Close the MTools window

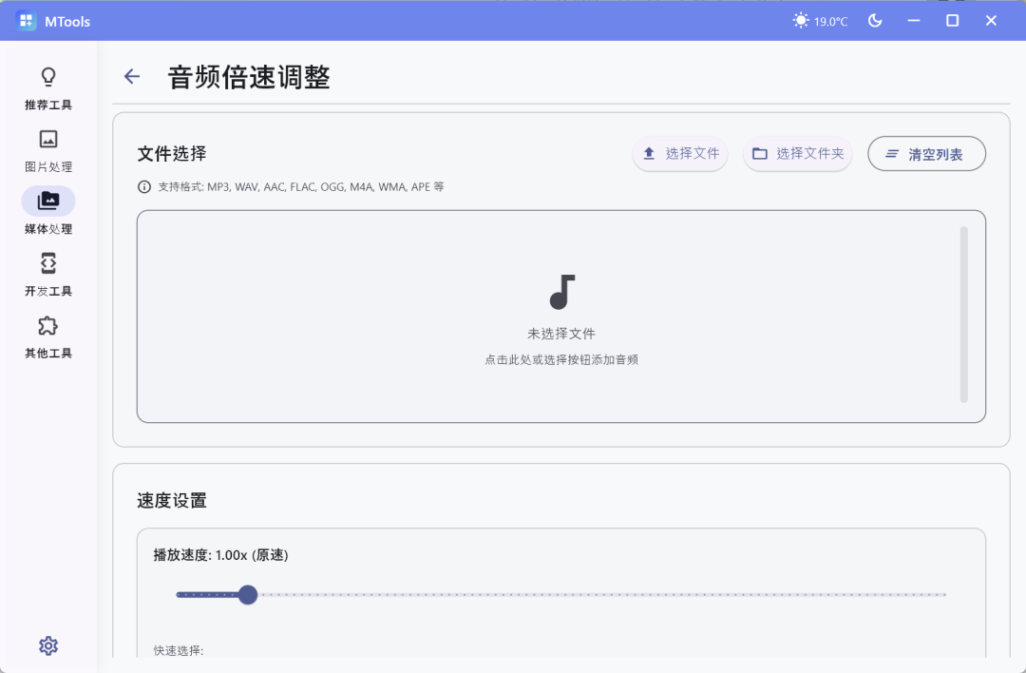[x=991, y=21]
